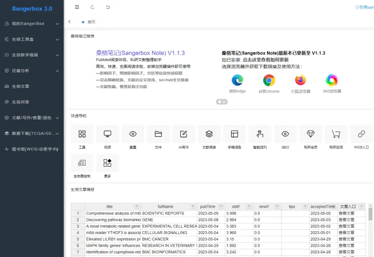Collapse the sidebar with the menu-fold icon
Viewport: 374px width, 257px height.
pyautogui.click(x=77, y=7)
